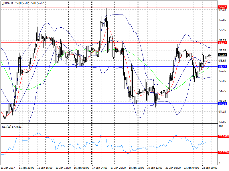Click the RSI scale 100 label

click(x=221, y=126)
